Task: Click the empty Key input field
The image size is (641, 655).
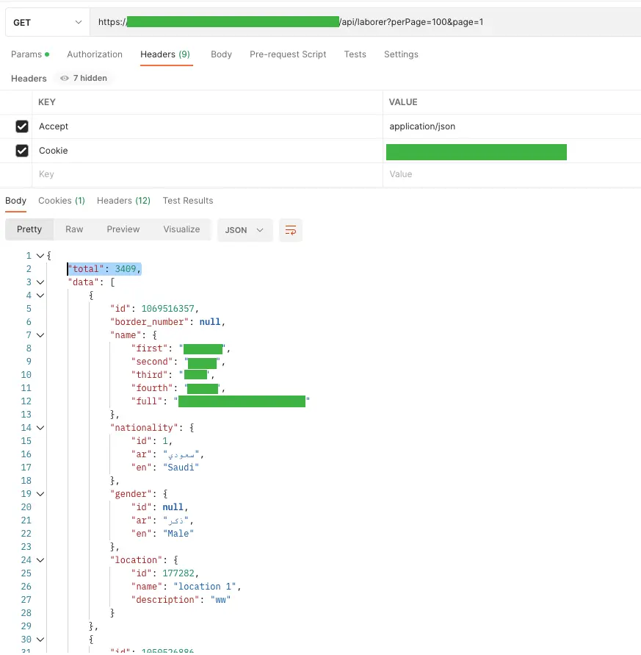Action: tap(110, 174)
